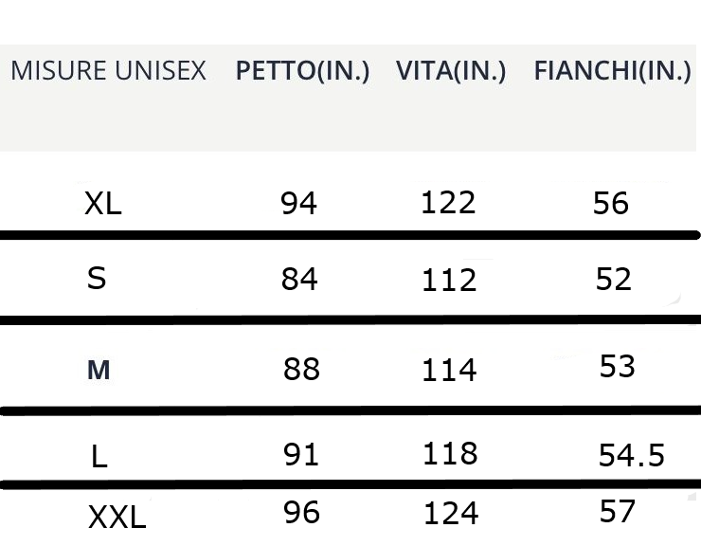Click waist value 122
The image size is (701, 546).
(x=448, y=202)
